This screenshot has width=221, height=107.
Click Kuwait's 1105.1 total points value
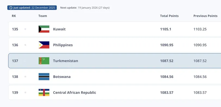(166, 29)
